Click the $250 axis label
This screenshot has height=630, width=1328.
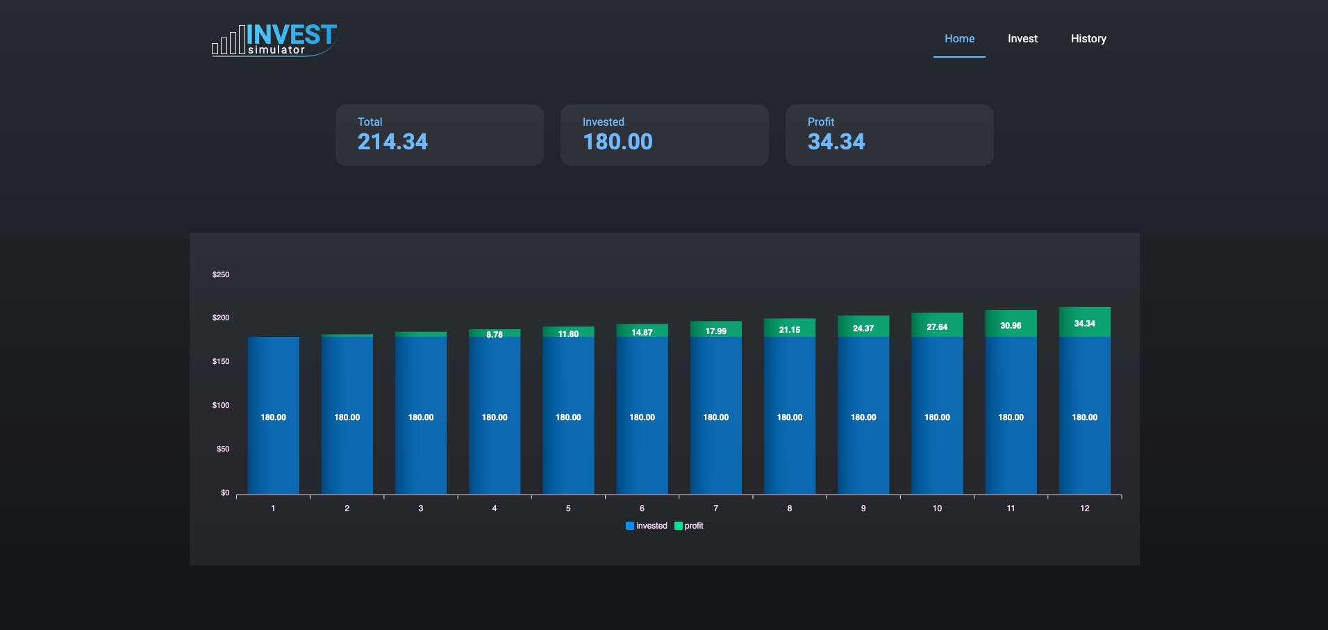(220, 274)
